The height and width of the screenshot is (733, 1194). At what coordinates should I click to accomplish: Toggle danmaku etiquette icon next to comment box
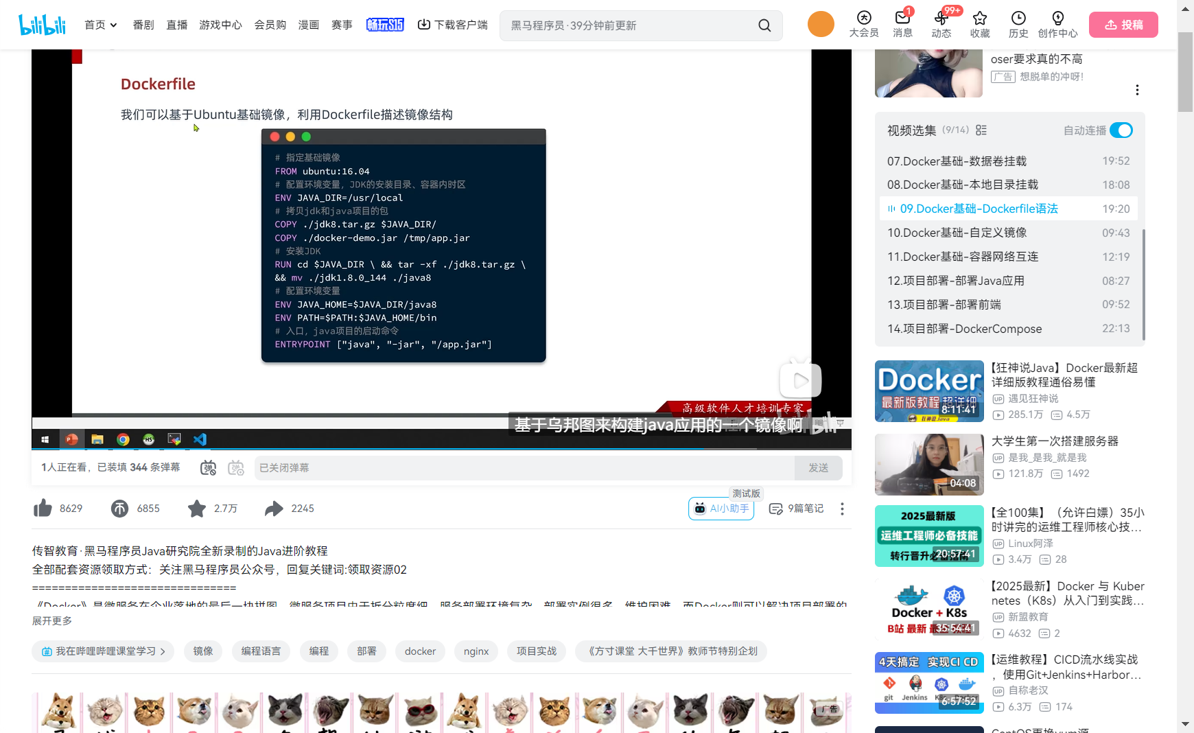coord(236,468)
